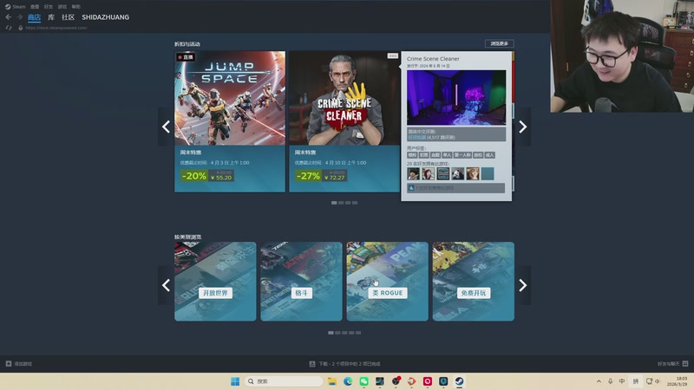Open the 好友与聊天 friends and chat panel

pyautogui.click(x=672, y=363)
